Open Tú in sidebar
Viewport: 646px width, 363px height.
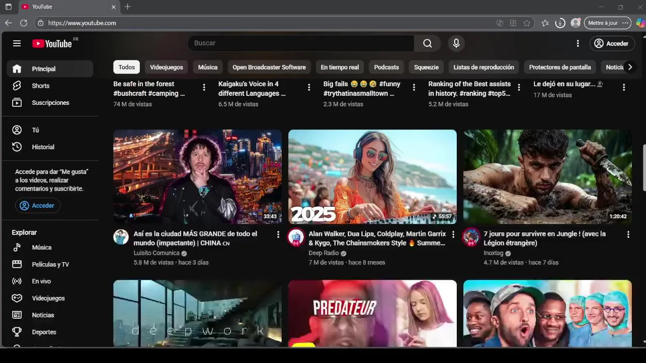[x=50, y=130]
